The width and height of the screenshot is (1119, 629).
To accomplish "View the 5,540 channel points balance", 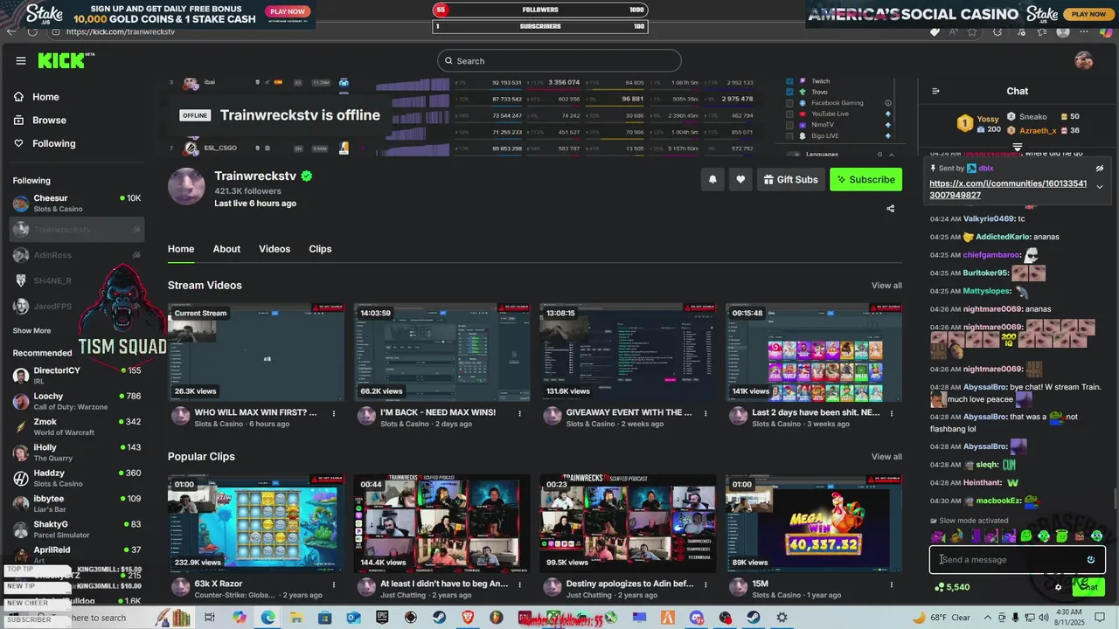I will click(x=953, y=587).
